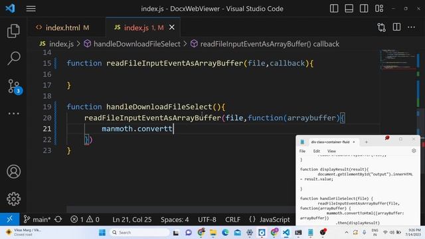Click line number 19 in gutter

click(x=47, y=107)
